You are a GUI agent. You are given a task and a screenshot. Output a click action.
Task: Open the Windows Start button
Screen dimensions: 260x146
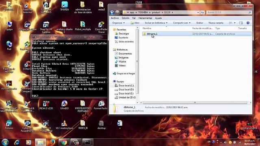pyautogui.click(x=5, y=142)
